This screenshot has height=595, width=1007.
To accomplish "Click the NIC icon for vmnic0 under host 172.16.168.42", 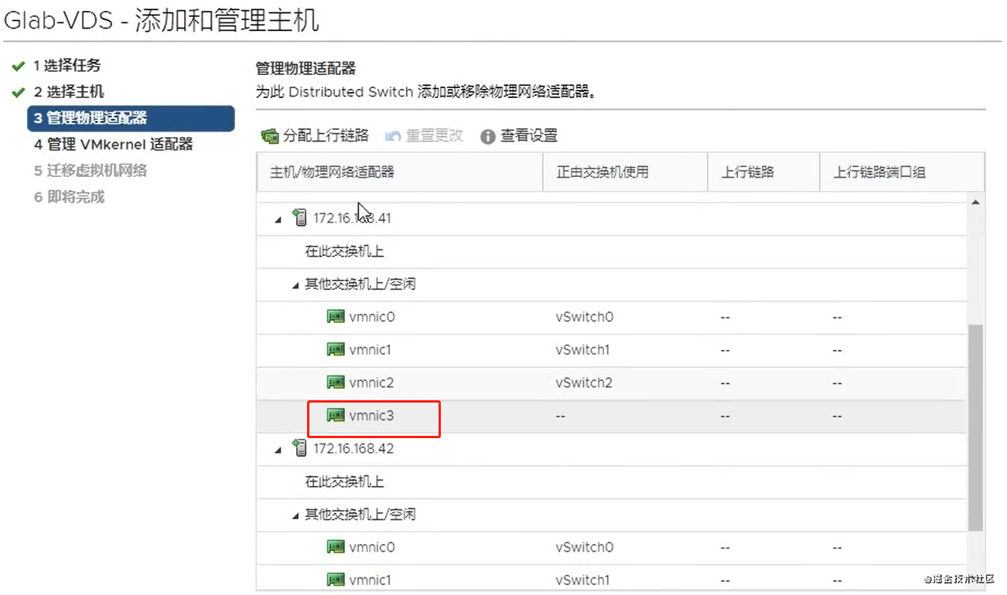I will pos(336,547).
